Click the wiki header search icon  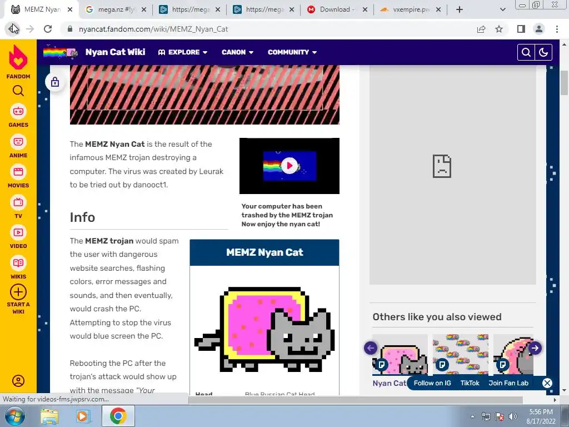(526, 52)
